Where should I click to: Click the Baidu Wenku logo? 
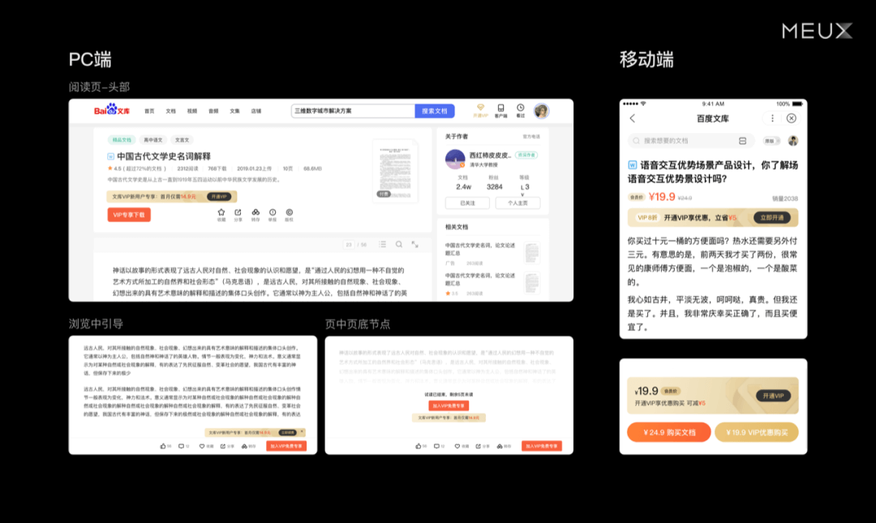[112, 110]
